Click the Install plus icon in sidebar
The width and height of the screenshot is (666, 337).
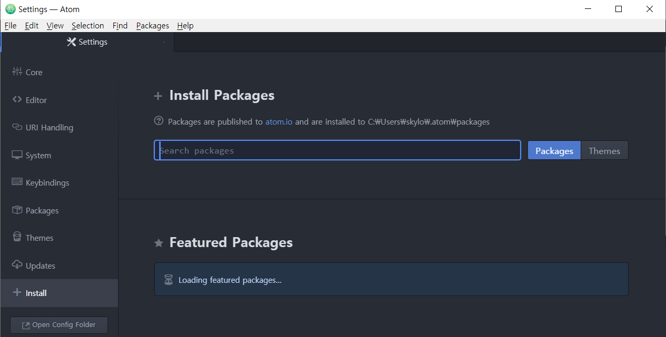(x=17, y=292)
